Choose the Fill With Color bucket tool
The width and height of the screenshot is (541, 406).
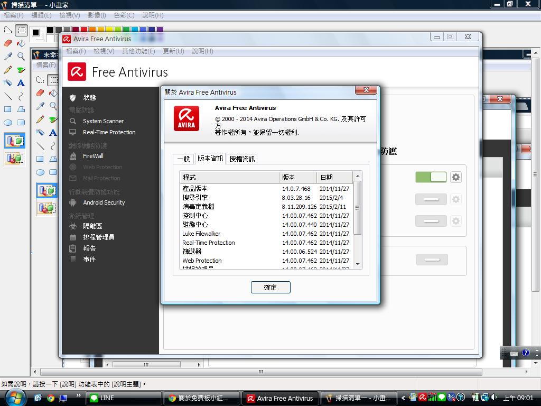(x=21, y=43)
